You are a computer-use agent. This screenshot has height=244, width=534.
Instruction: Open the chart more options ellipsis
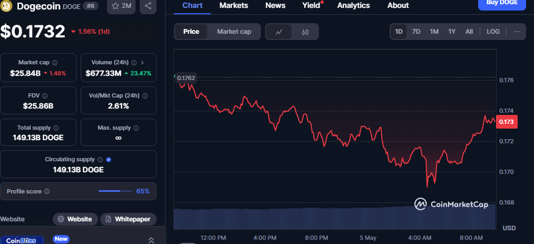click(x=517, y=32)
